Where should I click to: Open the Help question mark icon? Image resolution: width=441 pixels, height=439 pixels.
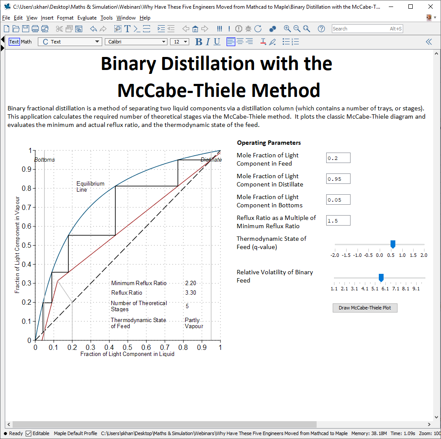(321, 29)
